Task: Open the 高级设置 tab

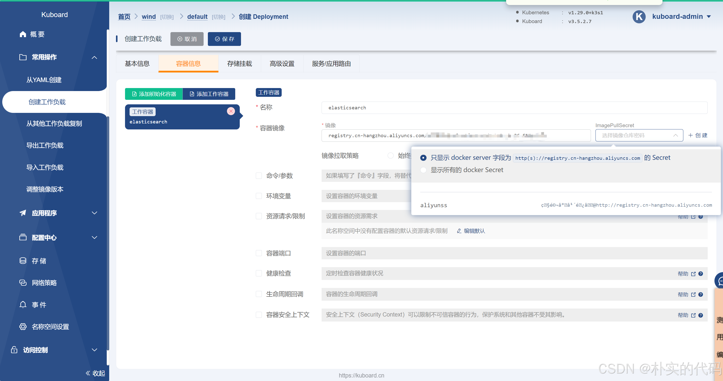Action: click(x=282, y=64)
